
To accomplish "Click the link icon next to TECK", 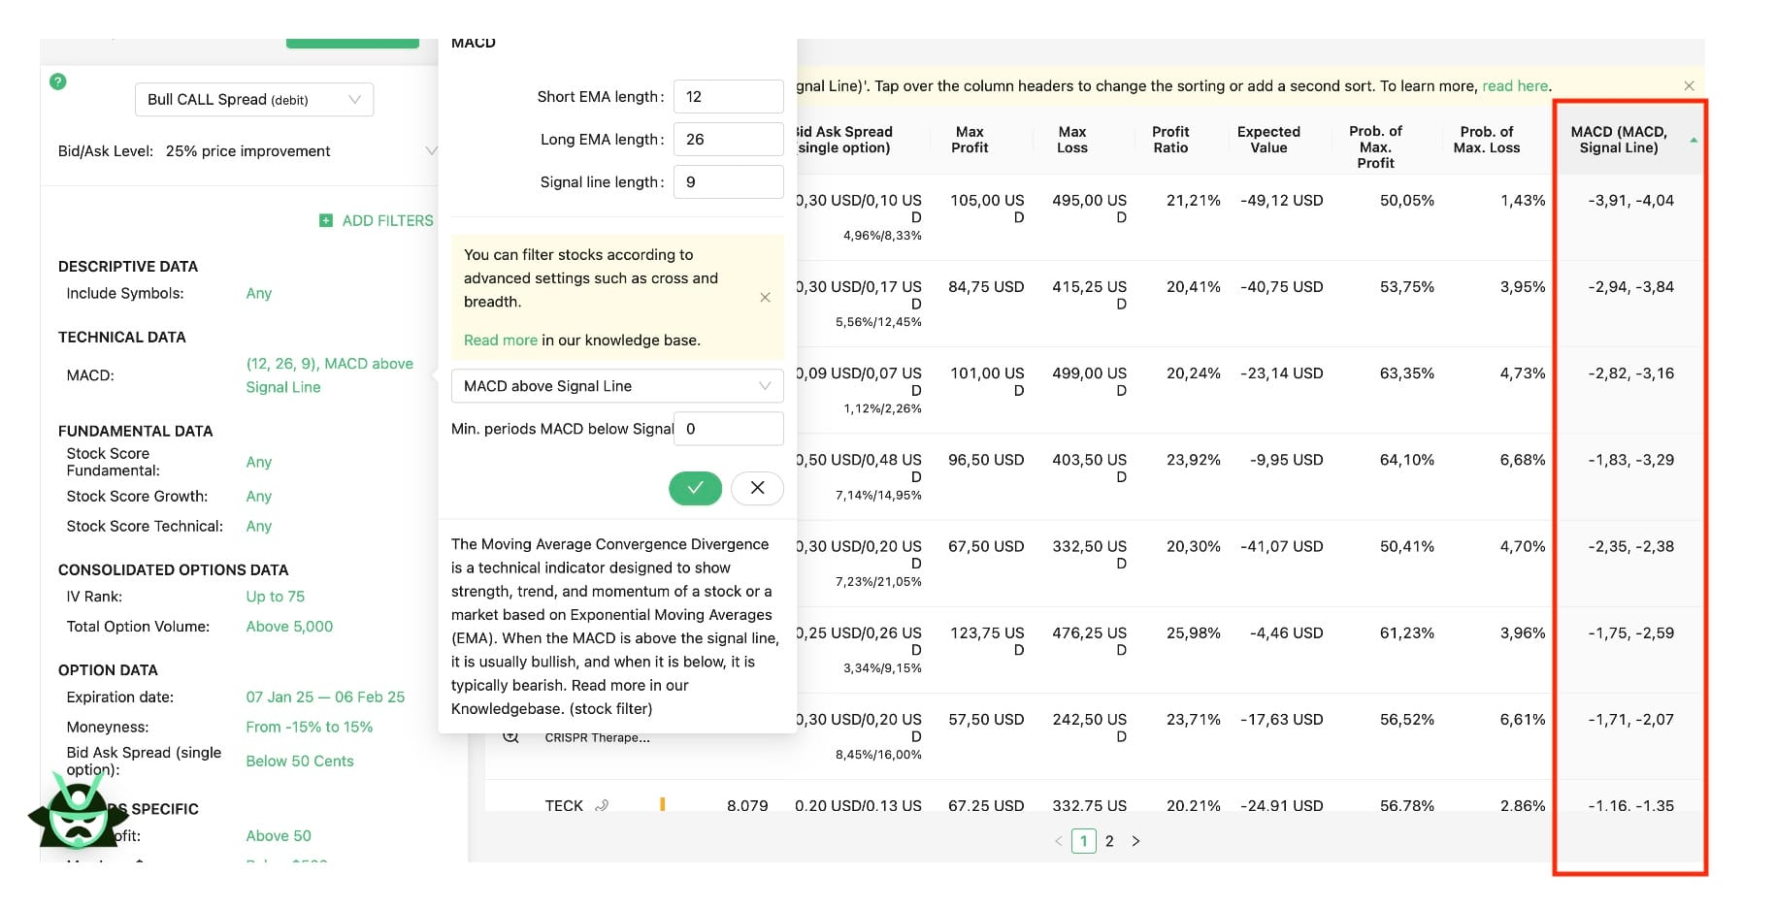I will pos(602,805).
